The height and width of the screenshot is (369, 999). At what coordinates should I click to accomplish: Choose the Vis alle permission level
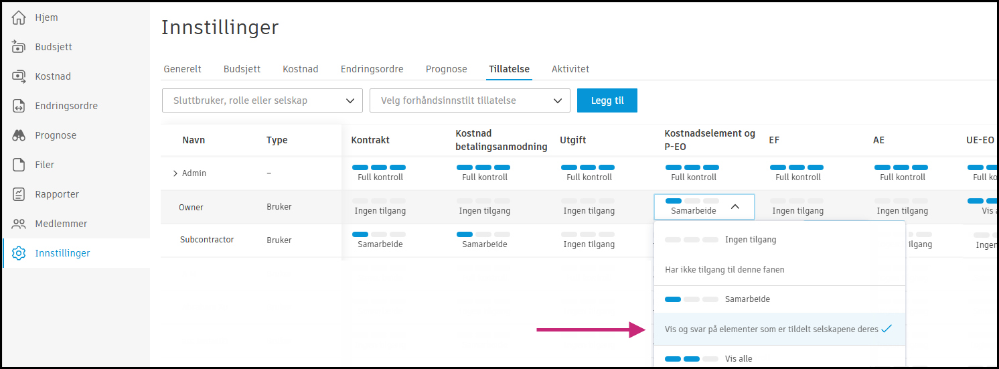738,358
